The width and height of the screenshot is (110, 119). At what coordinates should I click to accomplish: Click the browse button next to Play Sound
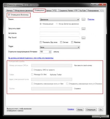(x=84, y=38)
